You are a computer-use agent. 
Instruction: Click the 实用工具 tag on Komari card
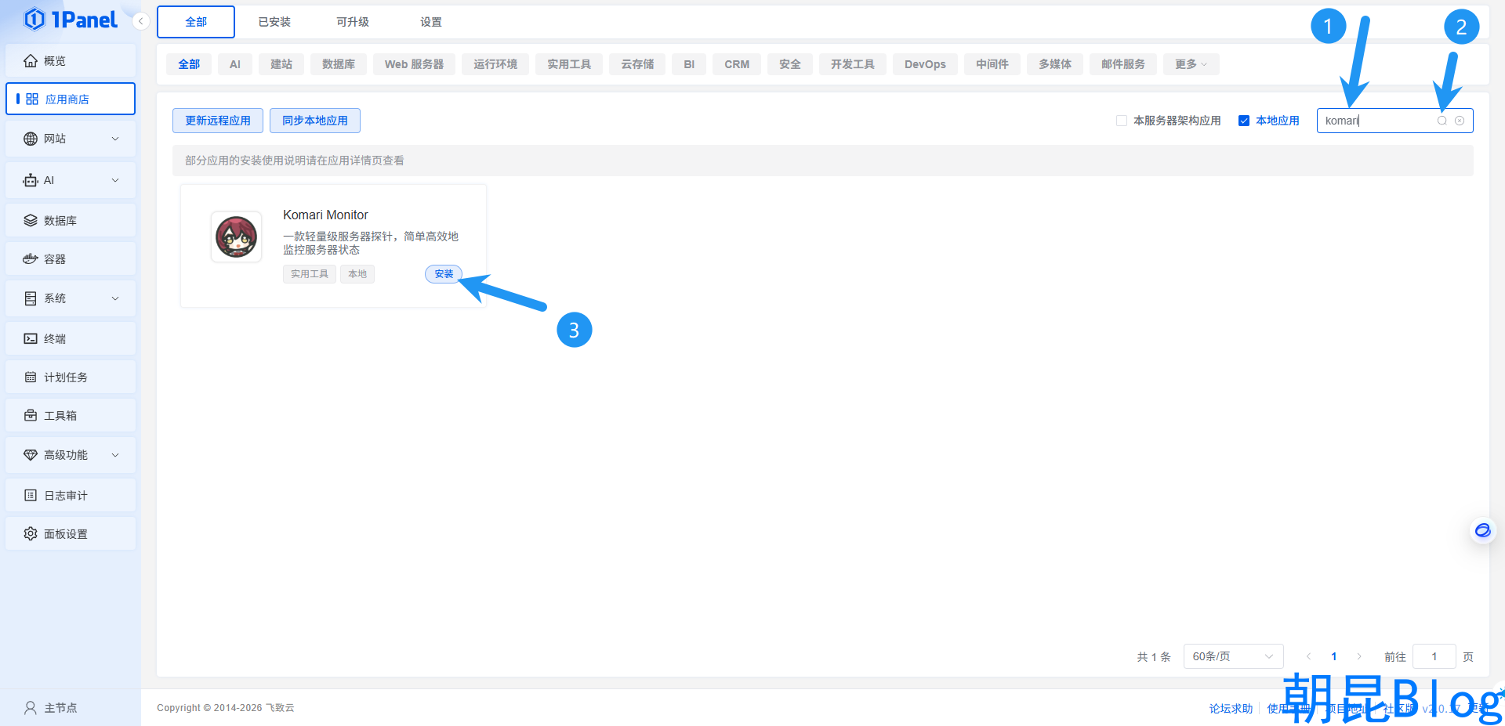tap(310, 274)
